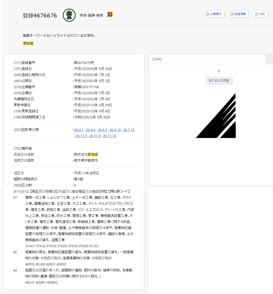Click the image number 1 above the enlarge button
Screen dimensions: 273x294
click(x=219, y=71)
